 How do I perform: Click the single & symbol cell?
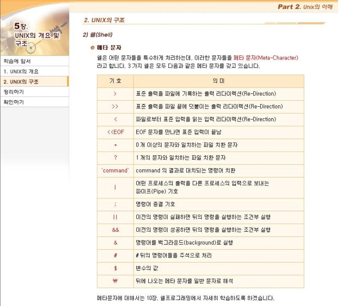(x=115, y=243)
